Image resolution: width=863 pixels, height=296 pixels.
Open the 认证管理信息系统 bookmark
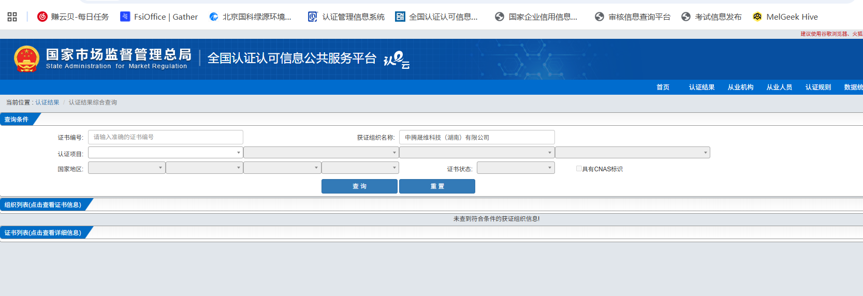tap(346, 17)
